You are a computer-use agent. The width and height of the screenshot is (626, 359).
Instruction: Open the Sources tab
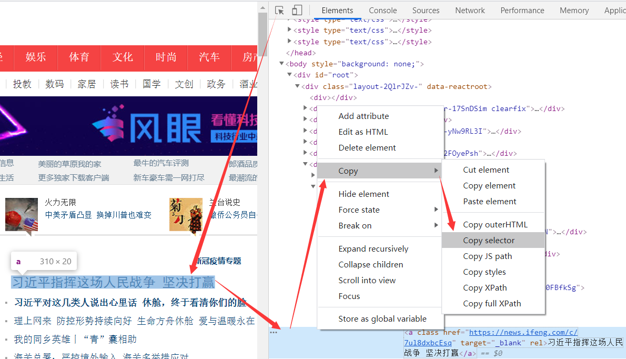(x=426, y=11)
